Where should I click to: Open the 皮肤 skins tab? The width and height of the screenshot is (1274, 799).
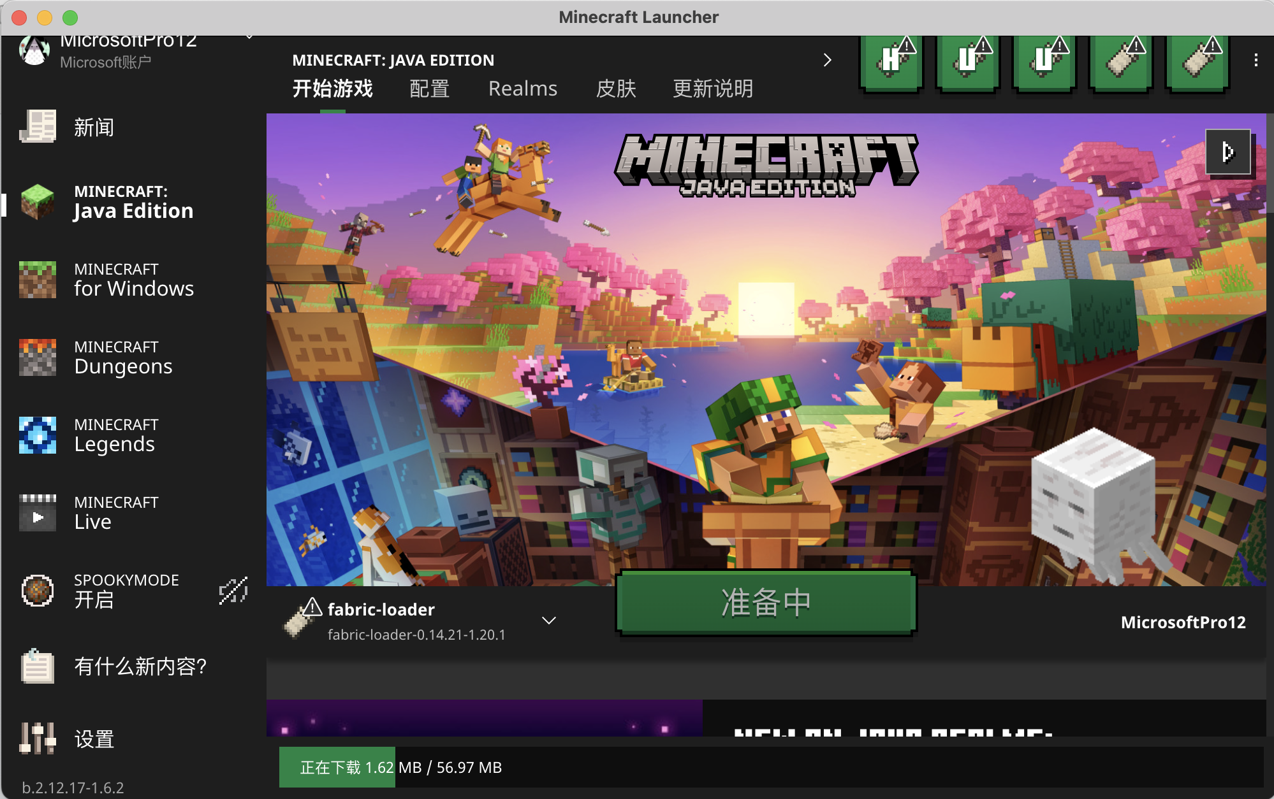[615, 89]
